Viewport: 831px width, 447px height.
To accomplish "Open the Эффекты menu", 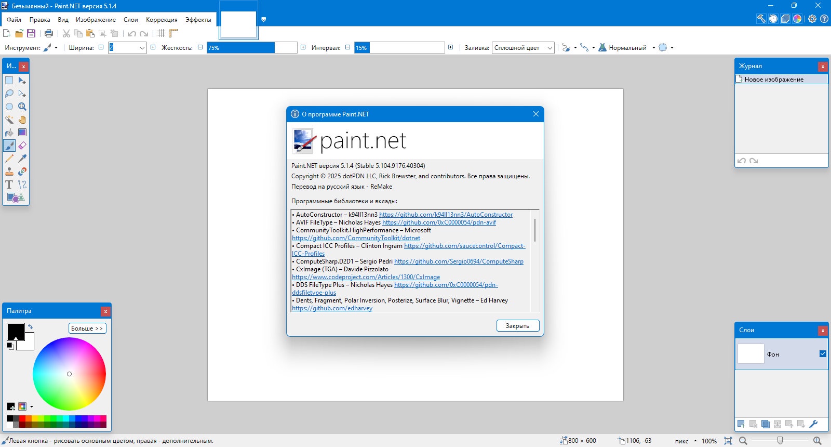I will pyautogui.click(x=198, y=20).
